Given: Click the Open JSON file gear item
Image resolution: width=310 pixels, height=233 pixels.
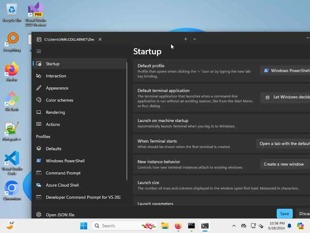Looking at the screenshot, I should (x=80, y=214).
